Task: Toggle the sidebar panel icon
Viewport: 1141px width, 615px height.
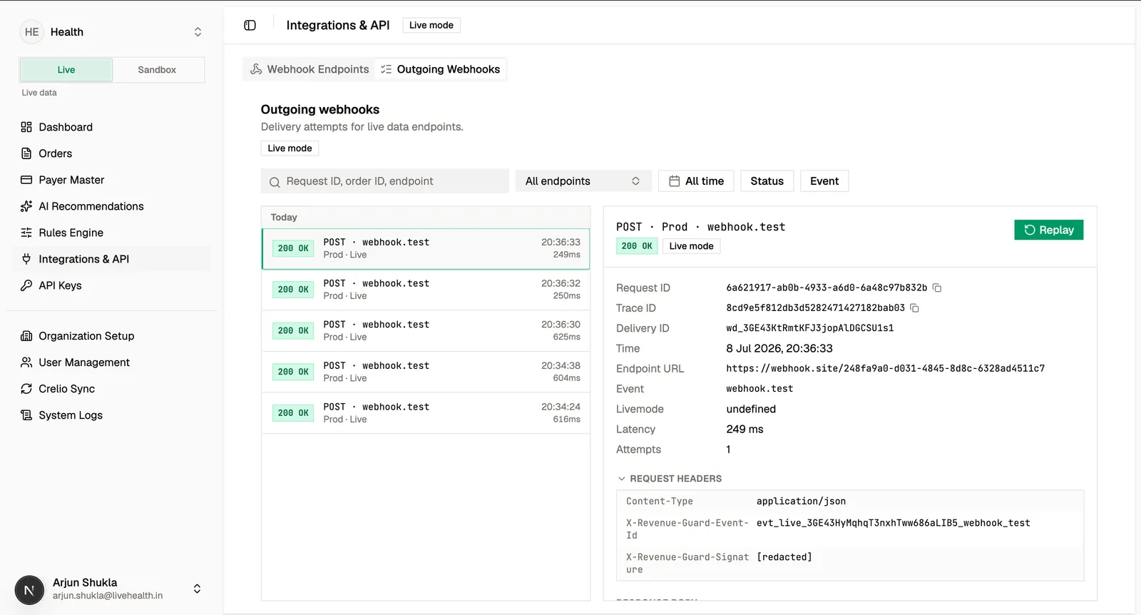Action: coord(250,25)
